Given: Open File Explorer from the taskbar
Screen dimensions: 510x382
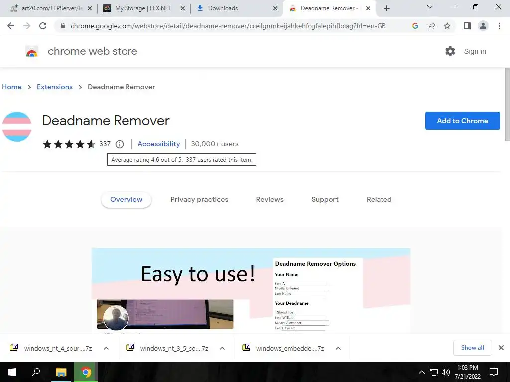Looking at the screenshot, I should 61,372.
